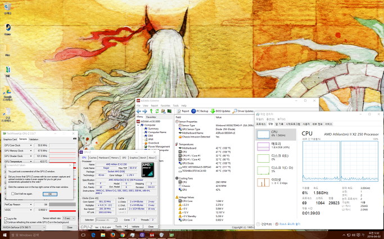Click the GPU-Z camera screenshot icon

[75, 139]
